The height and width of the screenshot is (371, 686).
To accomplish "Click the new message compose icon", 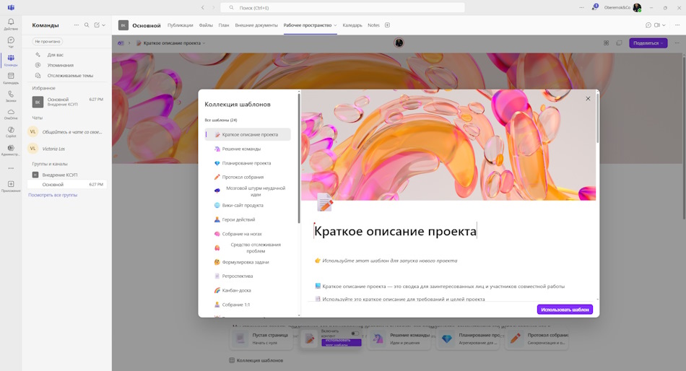I will (97, 25).
